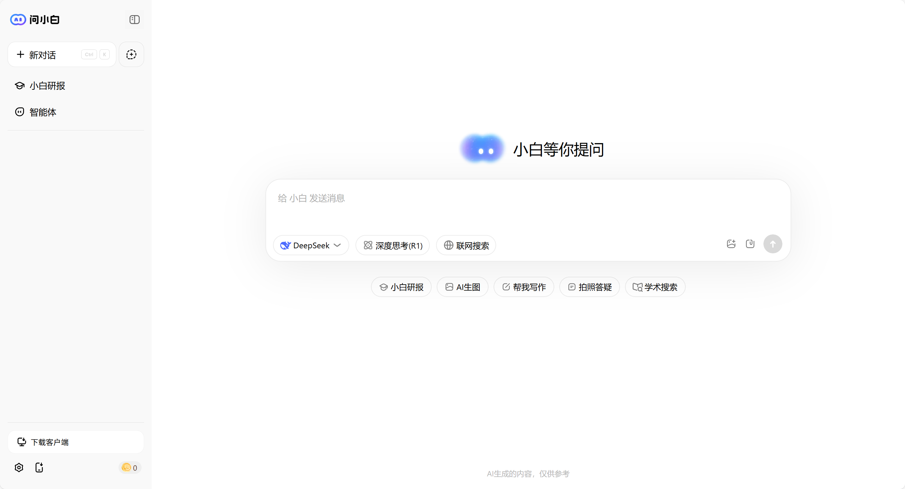Open settings gear icon

[19, 468]
